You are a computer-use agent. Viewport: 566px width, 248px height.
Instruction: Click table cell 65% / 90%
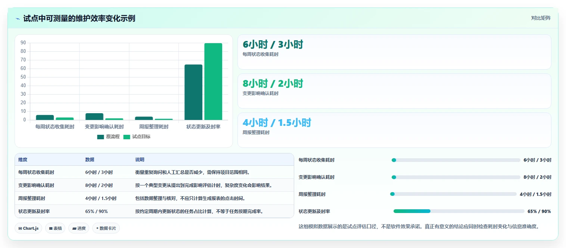click(x=96, y=212)
